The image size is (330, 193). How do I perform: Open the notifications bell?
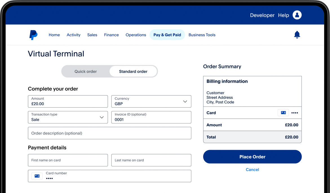point(297,35)
